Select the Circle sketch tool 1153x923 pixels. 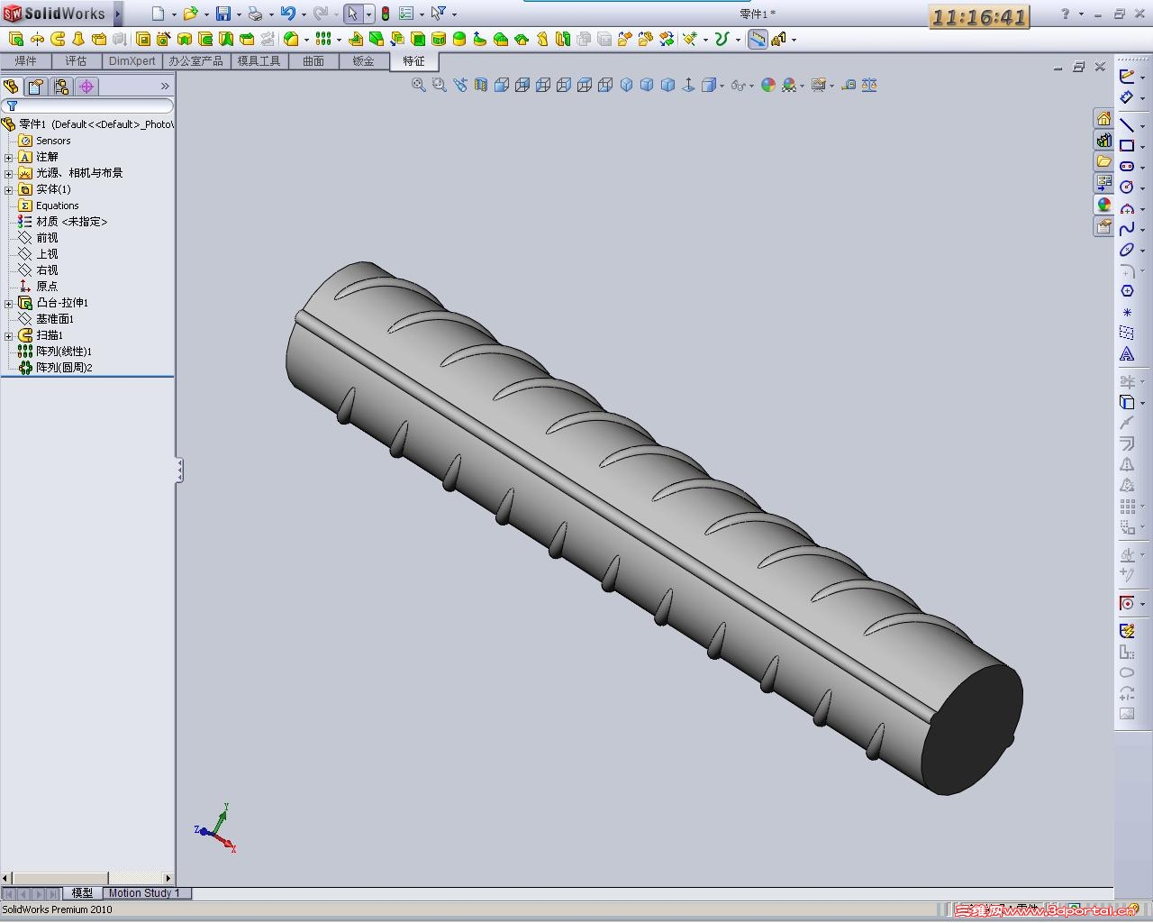[1127, 187]
